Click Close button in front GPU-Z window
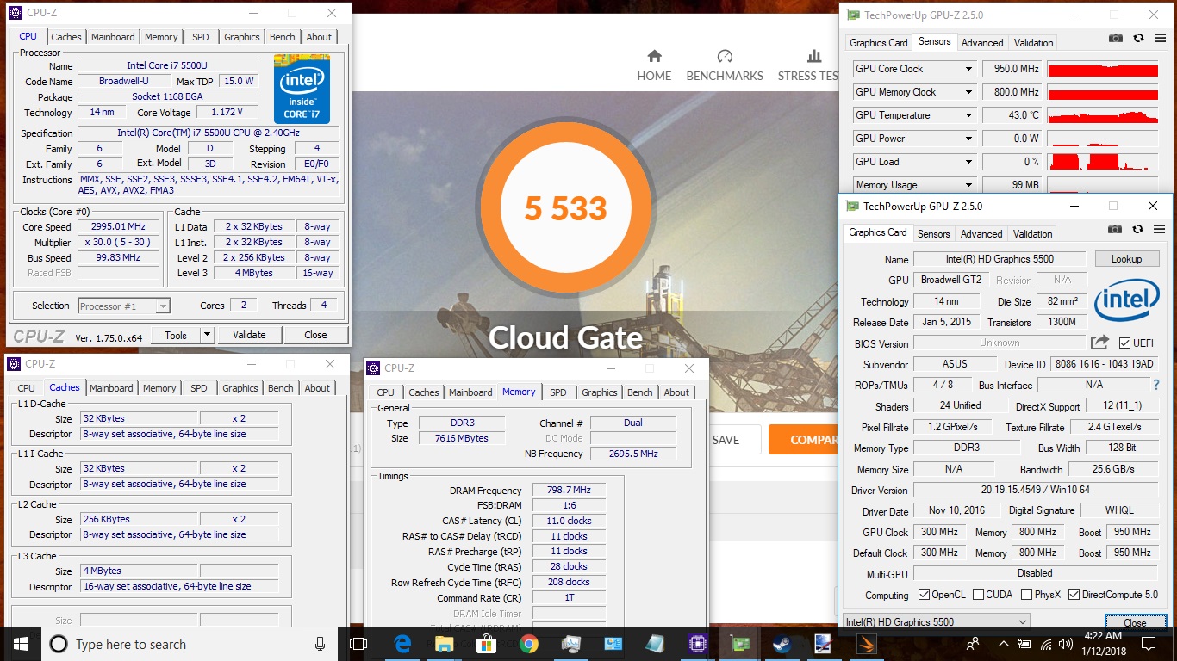The height and width of the screenshot is (661, 1177). [x=1135, y=623]
